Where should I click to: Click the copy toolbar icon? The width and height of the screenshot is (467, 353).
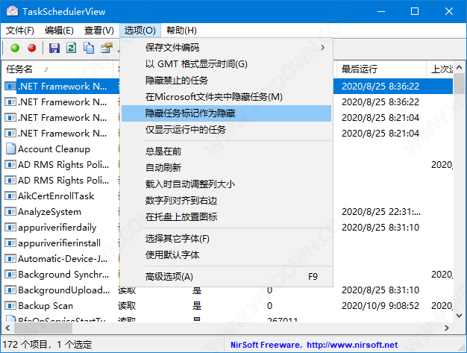[89, 49]
